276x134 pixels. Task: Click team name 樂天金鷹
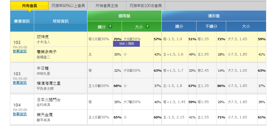[x=44, y=115]
